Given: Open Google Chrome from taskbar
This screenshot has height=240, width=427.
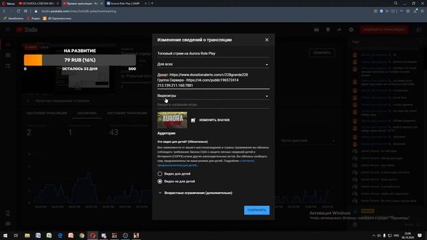Looking at the screenshot, I should point(81,235).
